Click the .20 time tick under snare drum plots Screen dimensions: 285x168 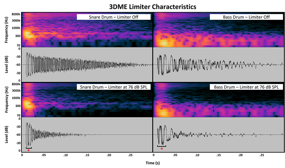[109, 155]
